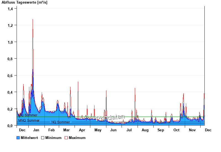Select the Apr month label on x-axis
The image size is (221, 152).
82,130
